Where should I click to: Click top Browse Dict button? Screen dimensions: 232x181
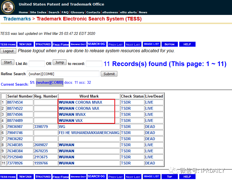[x=78, y=44]
